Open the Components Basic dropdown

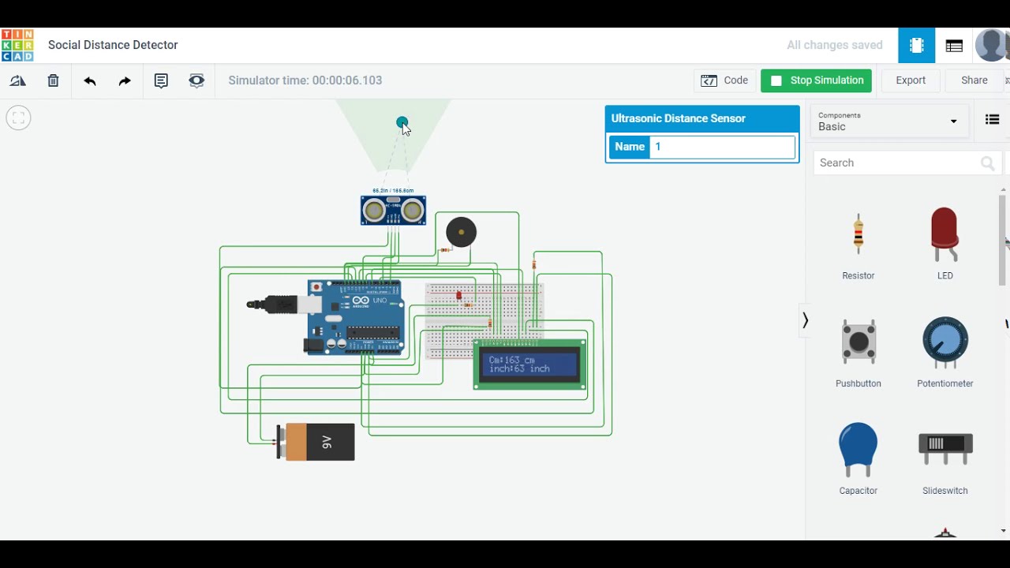(x=888, y=121)
